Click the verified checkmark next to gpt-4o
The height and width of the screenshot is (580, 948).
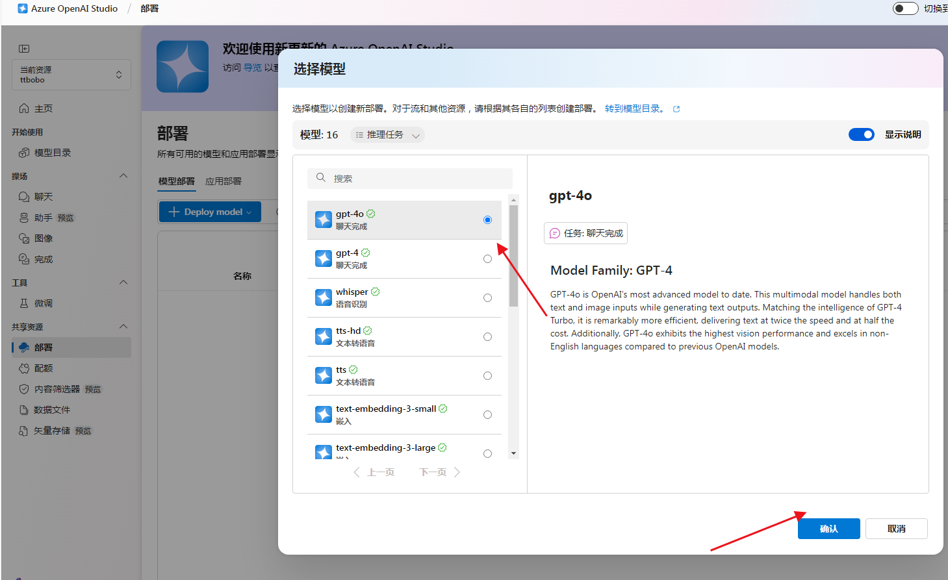click(371, 214)
